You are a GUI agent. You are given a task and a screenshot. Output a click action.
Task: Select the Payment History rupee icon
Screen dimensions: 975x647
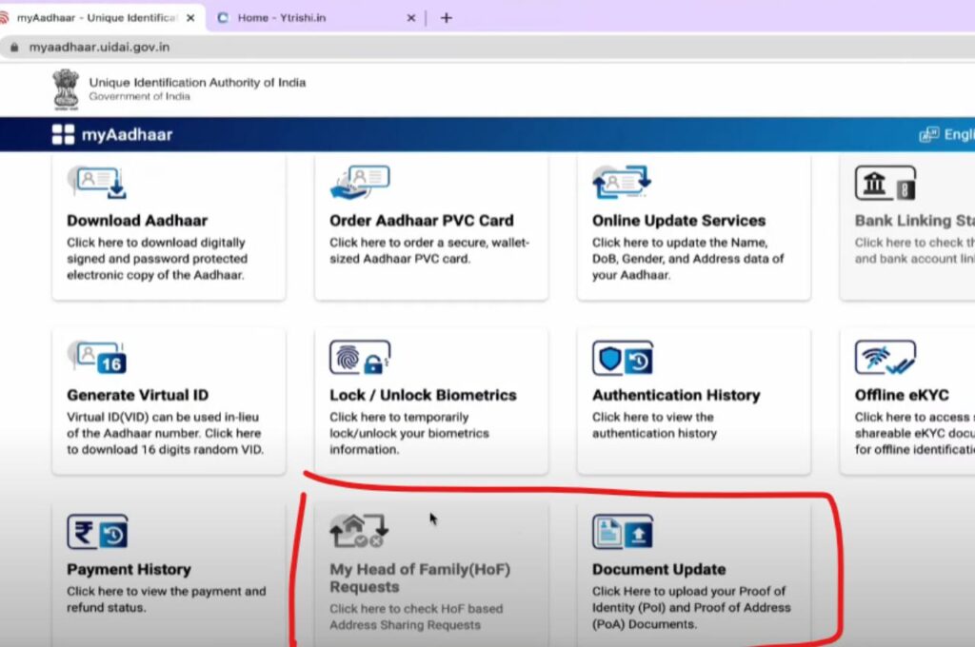click(95, 533)
